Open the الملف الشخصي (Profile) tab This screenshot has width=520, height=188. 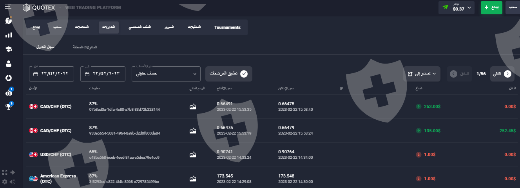(140, 27)
